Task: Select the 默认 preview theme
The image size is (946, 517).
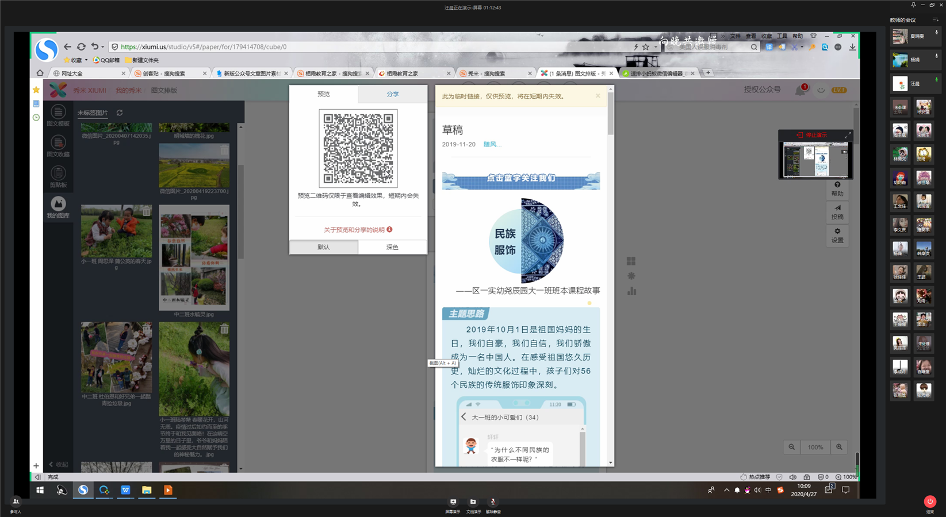Action: point(324,247)
